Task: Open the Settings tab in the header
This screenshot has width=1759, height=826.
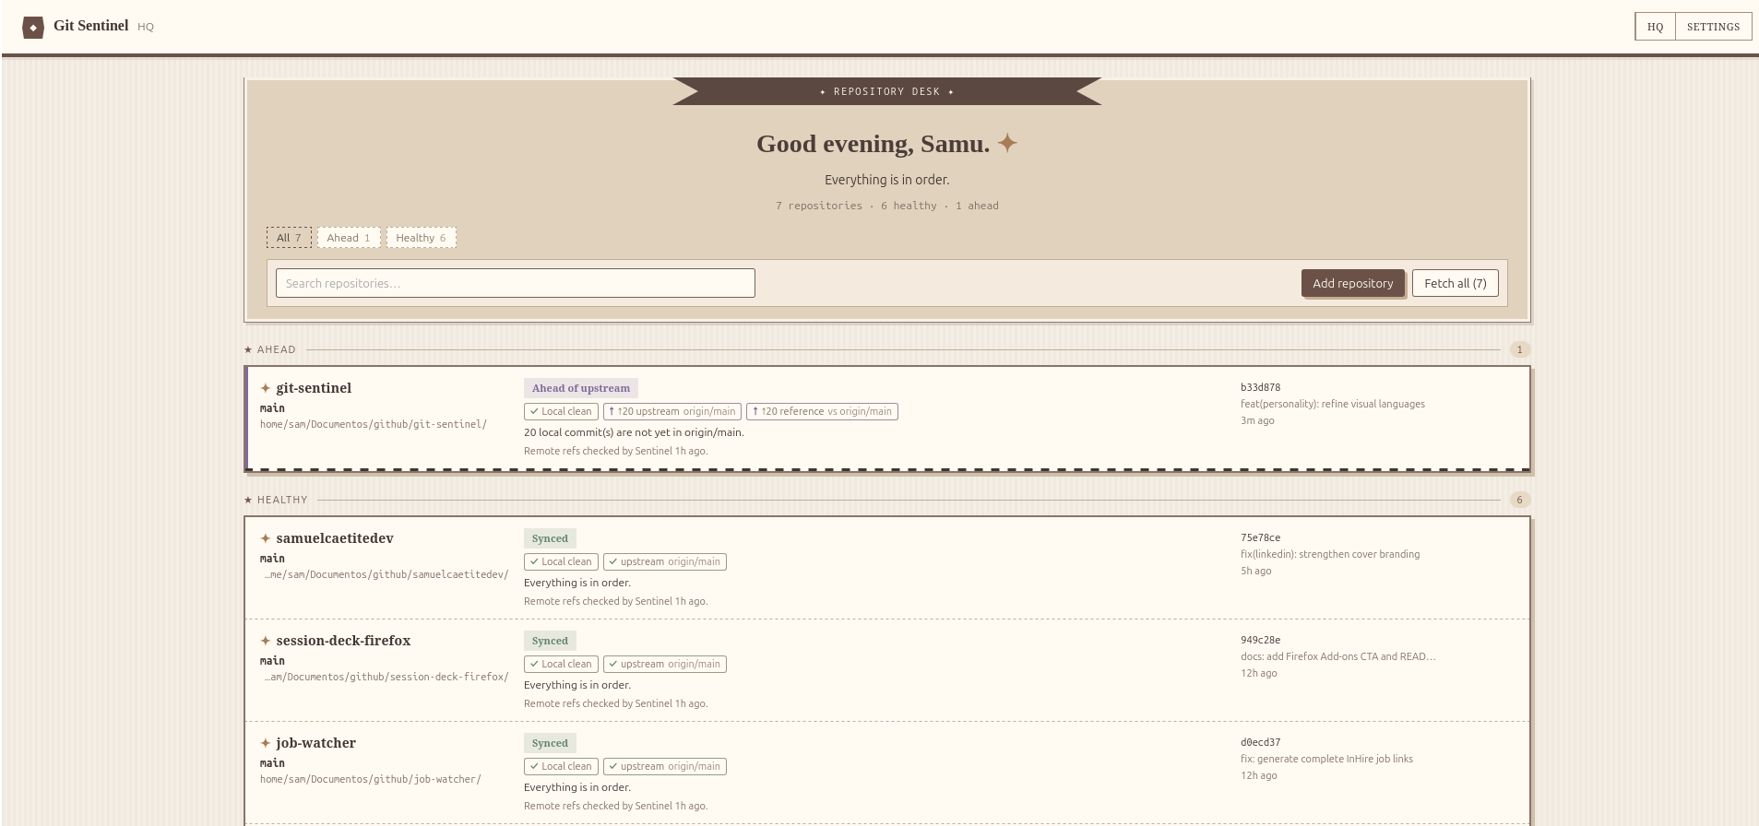Action: point(1713,27)
